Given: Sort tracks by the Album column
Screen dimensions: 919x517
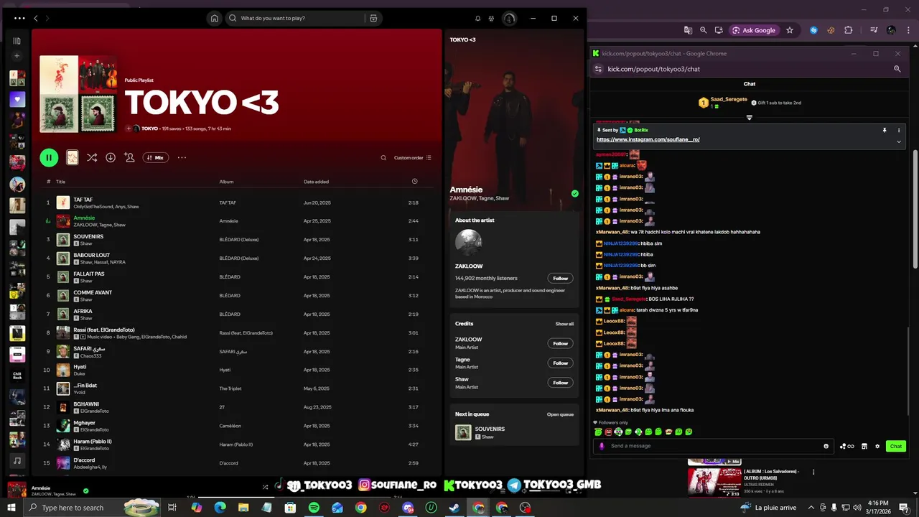Looking at the screenshot, I should coord(226,182).
